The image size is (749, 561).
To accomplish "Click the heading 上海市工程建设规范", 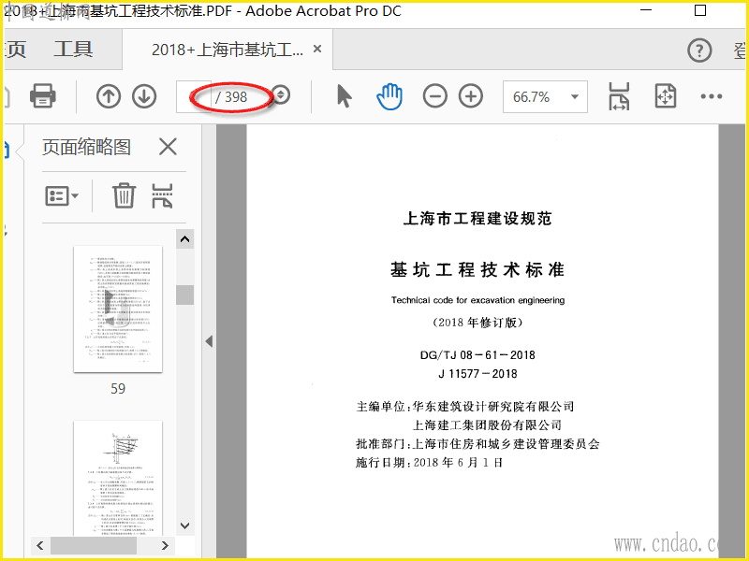I will [x=477, y=219].
